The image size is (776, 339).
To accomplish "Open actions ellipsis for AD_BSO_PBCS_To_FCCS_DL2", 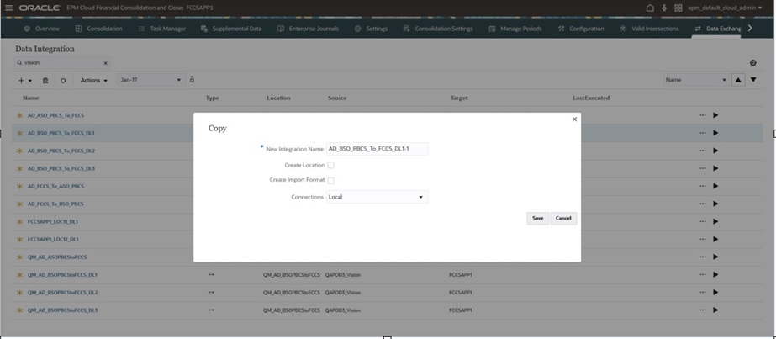I will [x=703, y=151].
